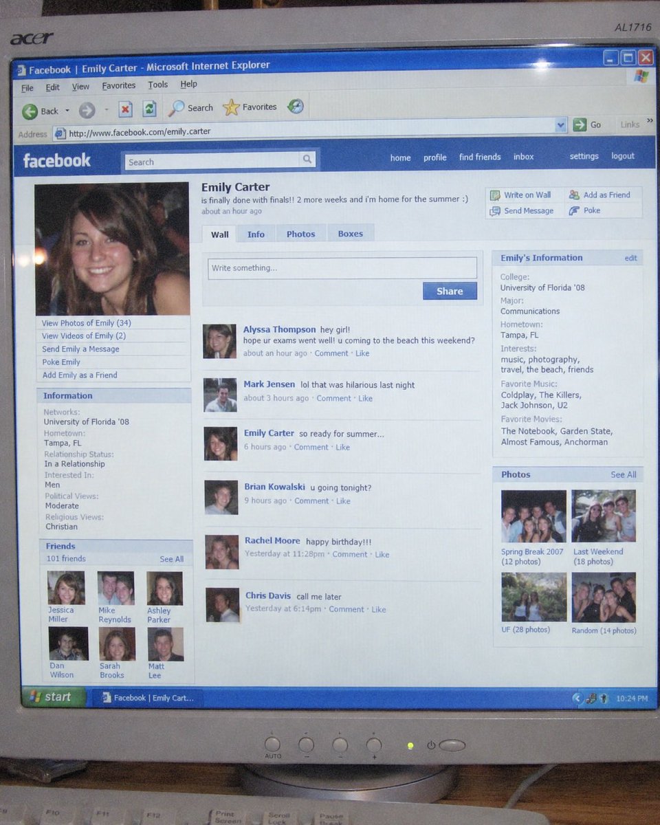660x825 pixels.
Task: Click the History icon in toolbar
Action: [x=296, y=106]
